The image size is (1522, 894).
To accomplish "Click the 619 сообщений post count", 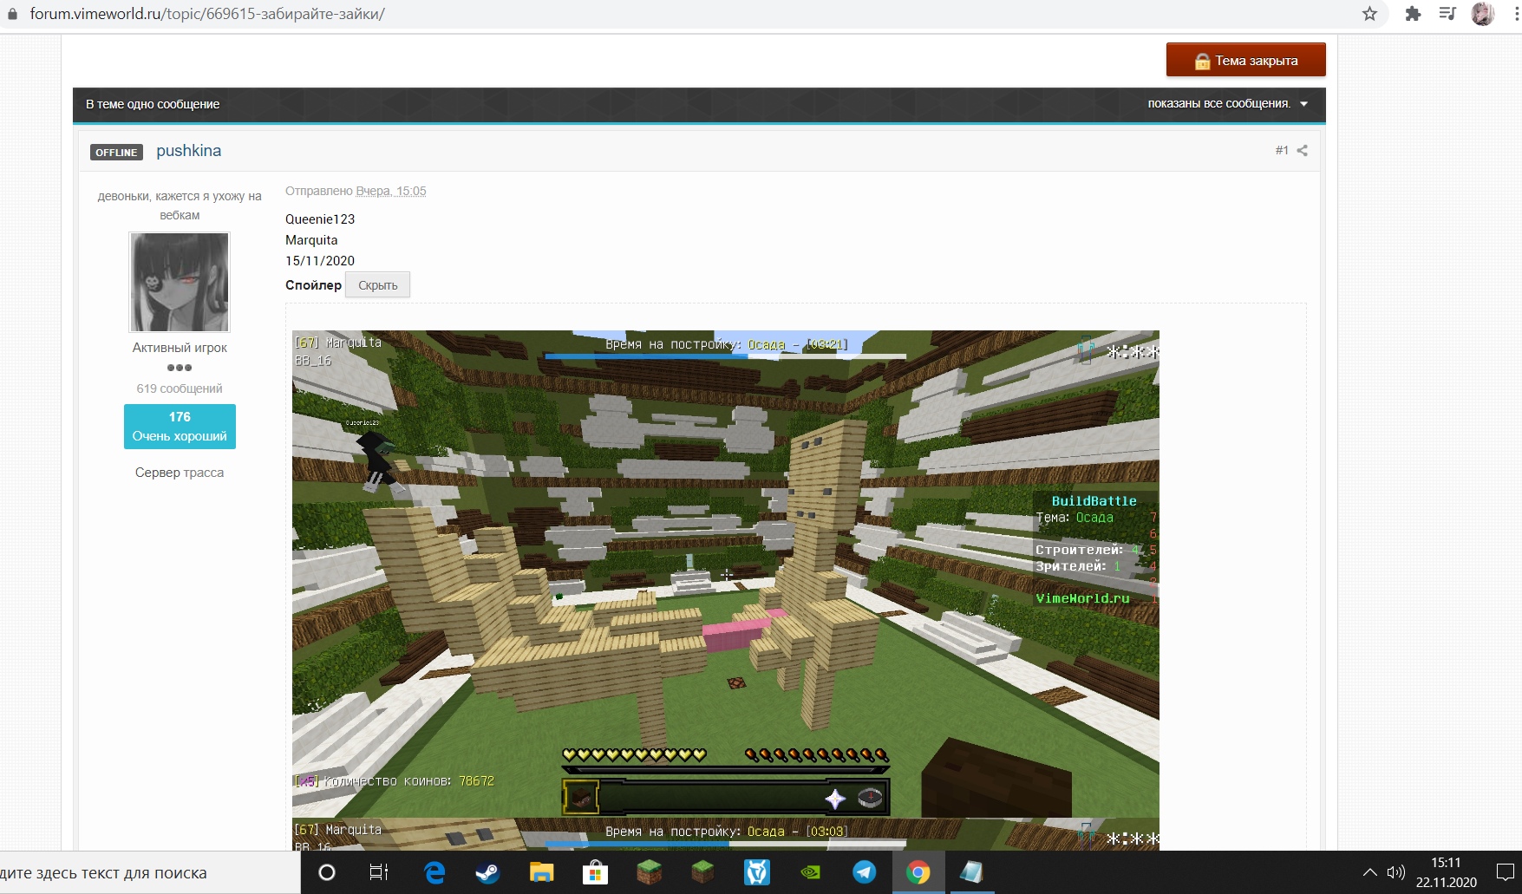I will coord(180,388).
